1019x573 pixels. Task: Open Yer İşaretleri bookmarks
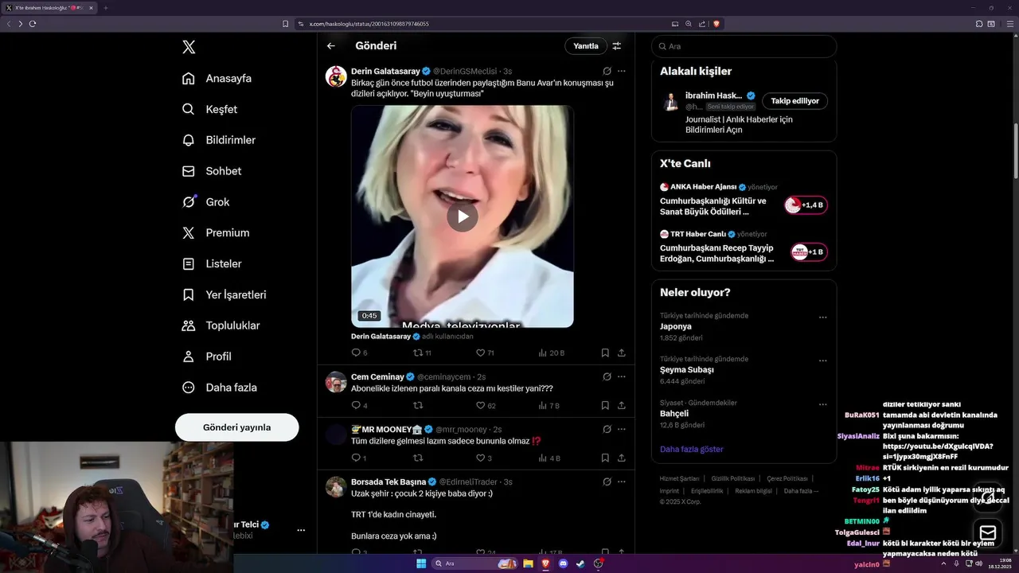coord(224,294)
